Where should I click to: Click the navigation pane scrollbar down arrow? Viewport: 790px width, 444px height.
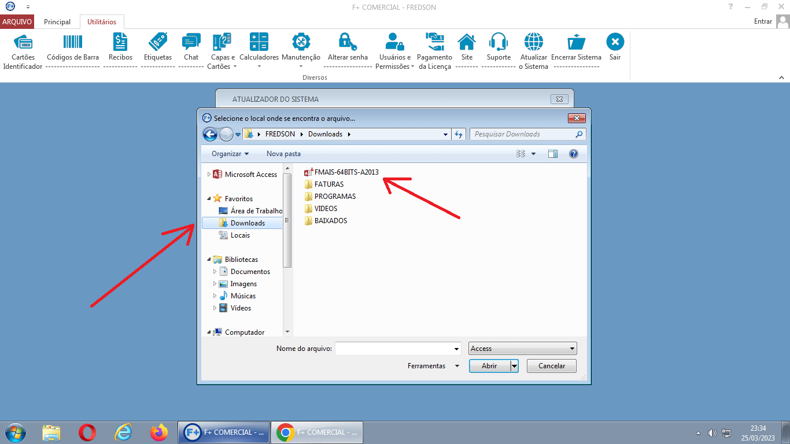(x=287, y=332)
